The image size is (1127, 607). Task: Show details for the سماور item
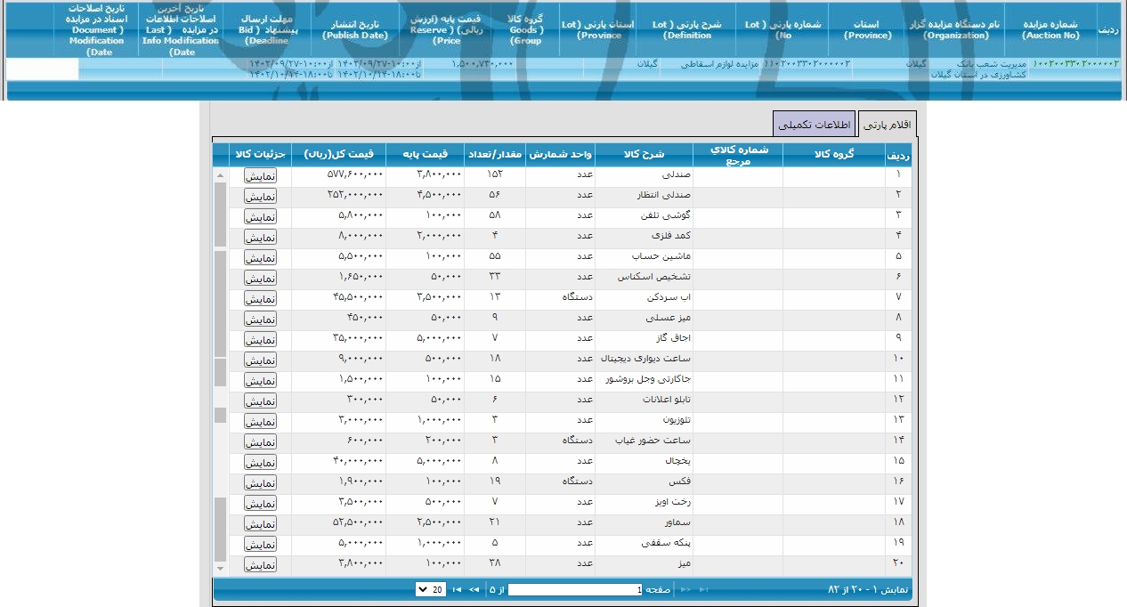point(260,522)
